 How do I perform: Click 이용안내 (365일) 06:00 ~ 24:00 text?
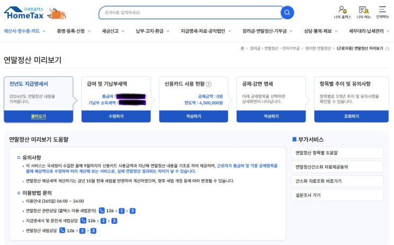pyautogui.click(x=55, y=201)
